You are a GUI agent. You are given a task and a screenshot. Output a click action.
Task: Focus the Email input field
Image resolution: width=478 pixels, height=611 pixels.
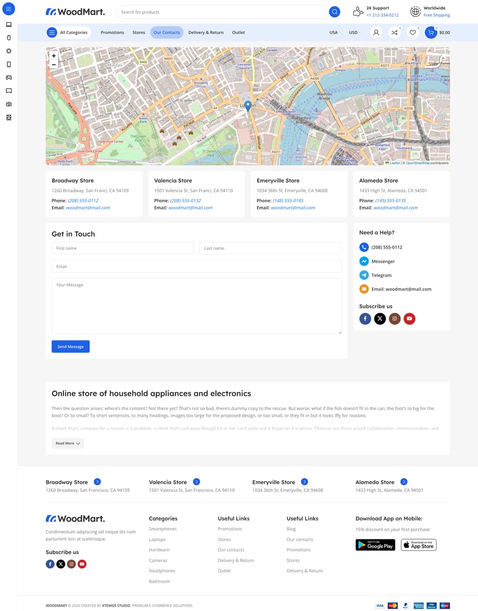(x=197, y=267)
